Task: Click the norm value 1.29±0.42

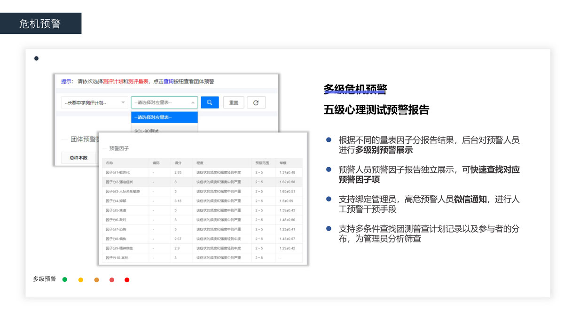Action: (x=287, y=248)
